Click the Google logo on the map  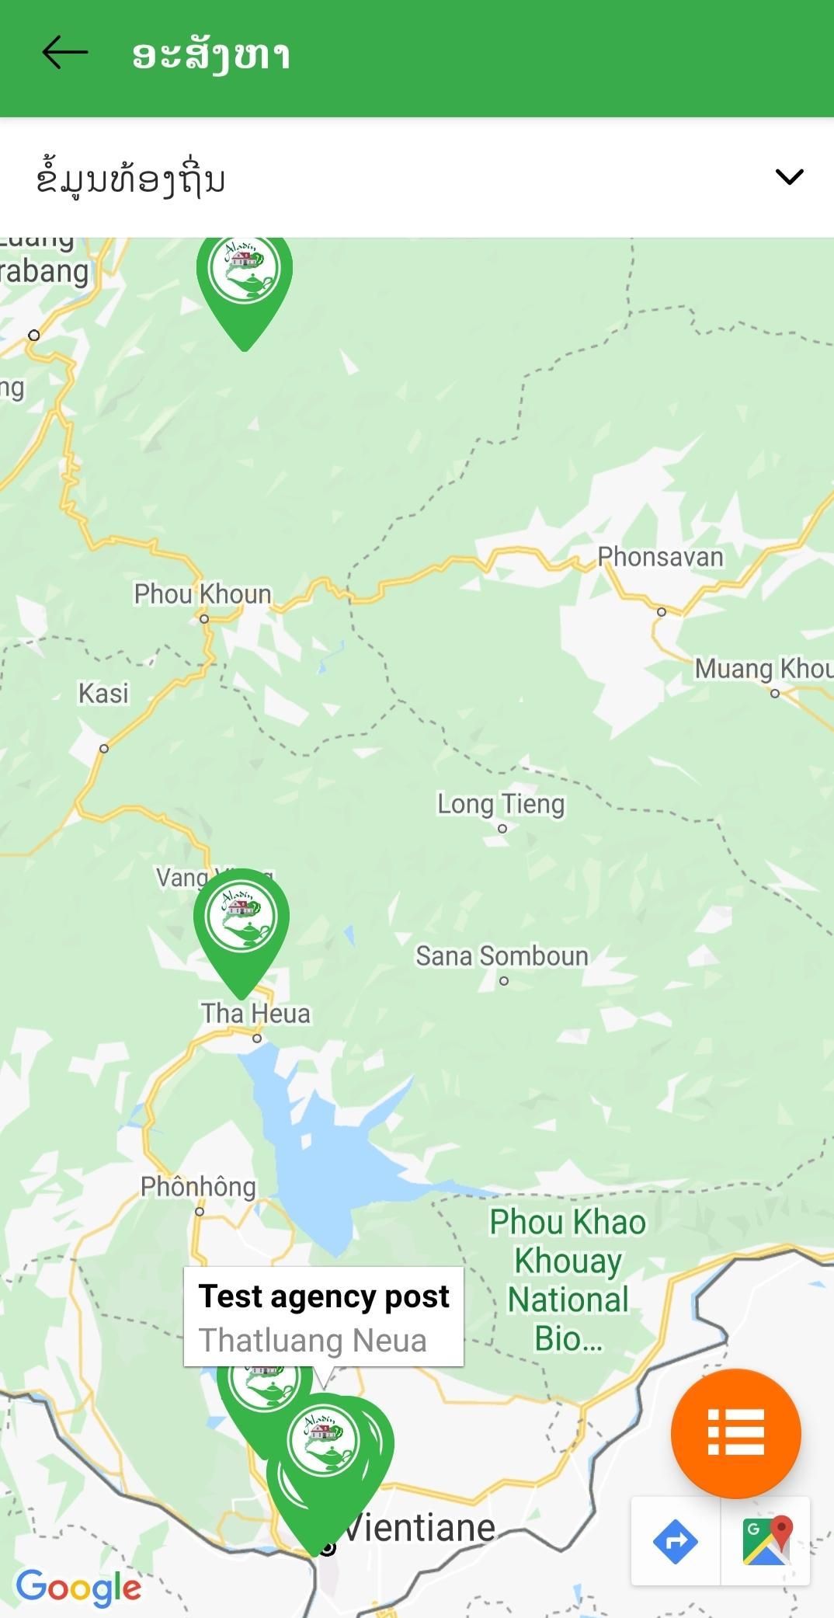click(79, 1587)
